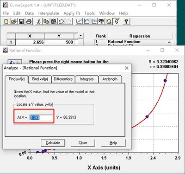This screenshot has height=174, width=185.
Task: Save data with the floppy disk icon
Action: coord(21,21)
